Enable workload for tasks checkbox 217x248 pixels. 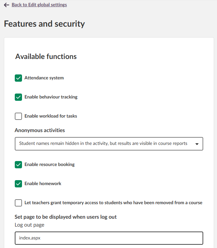tap(18, 116)
